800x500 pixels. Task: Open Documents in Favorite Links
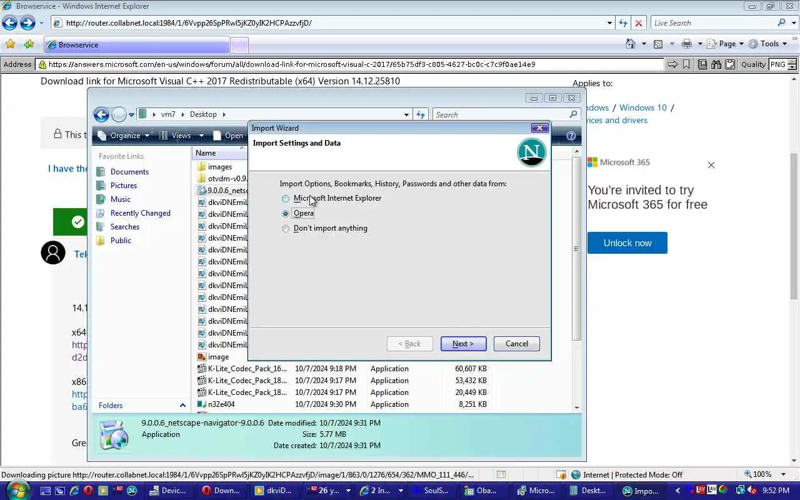tap(129, 172)
